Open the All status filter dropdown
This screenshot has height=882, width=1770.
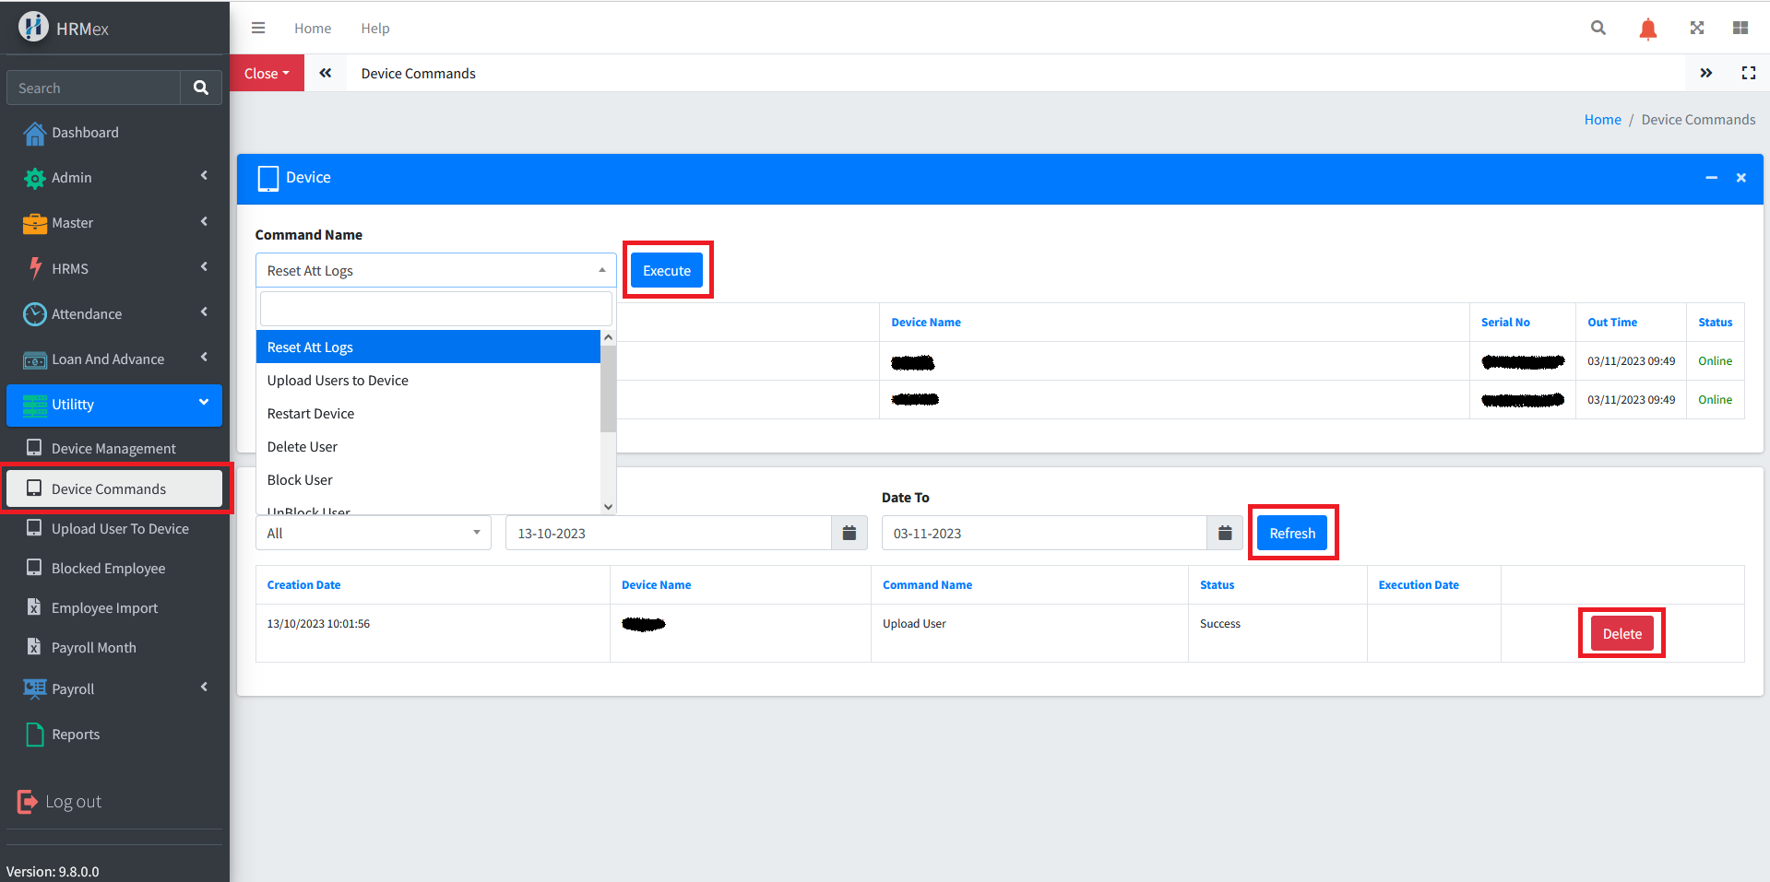pos(373,533)
